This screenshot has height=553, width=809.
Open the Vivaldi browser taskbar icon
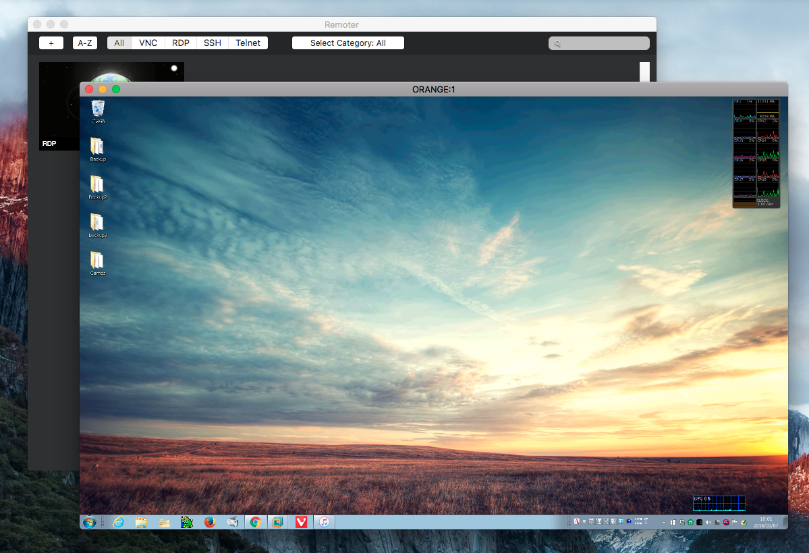click(302, 522)
